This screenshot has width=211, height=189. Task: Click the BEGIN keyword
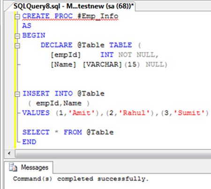[34, 36]
